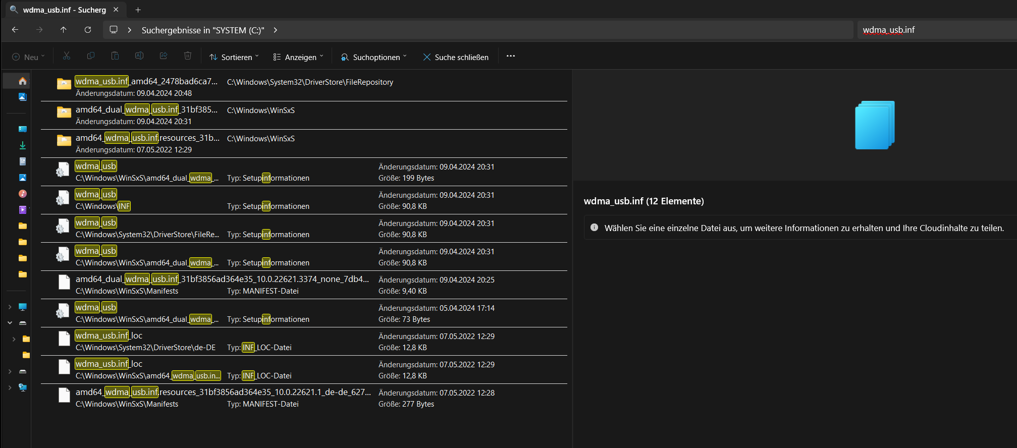Click the Share icon in toolbar

pyautogui.click(x=164, y=56)
